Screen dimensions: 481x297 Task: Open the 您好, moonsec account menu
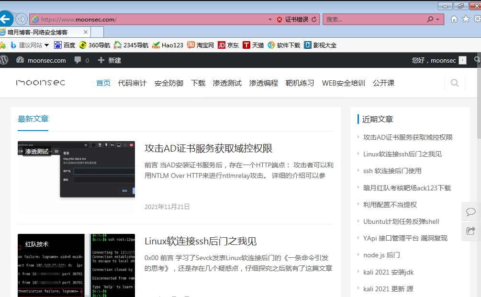click(439, 60)
